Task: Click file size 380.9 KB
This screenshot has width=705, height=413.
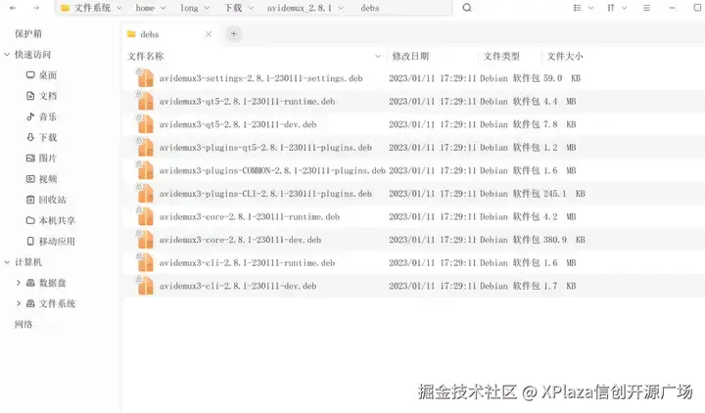Action: [x=564, y=240]
